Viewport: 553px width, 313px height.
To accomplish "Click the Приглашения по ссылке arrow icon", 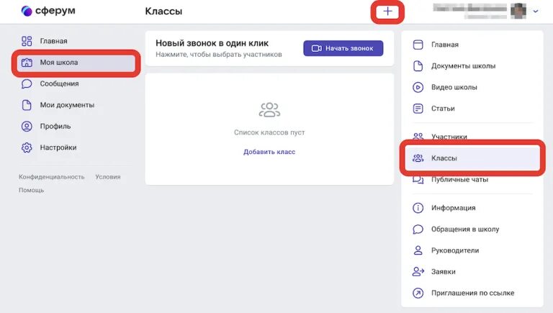I will point(418,293).
